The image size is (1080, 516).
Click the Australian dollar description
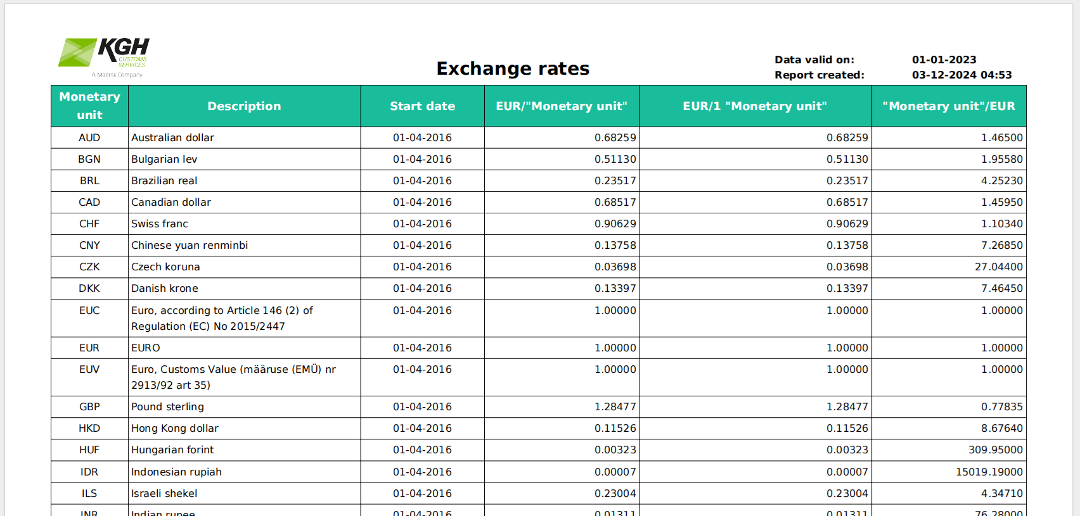click(x=172, y=138)
